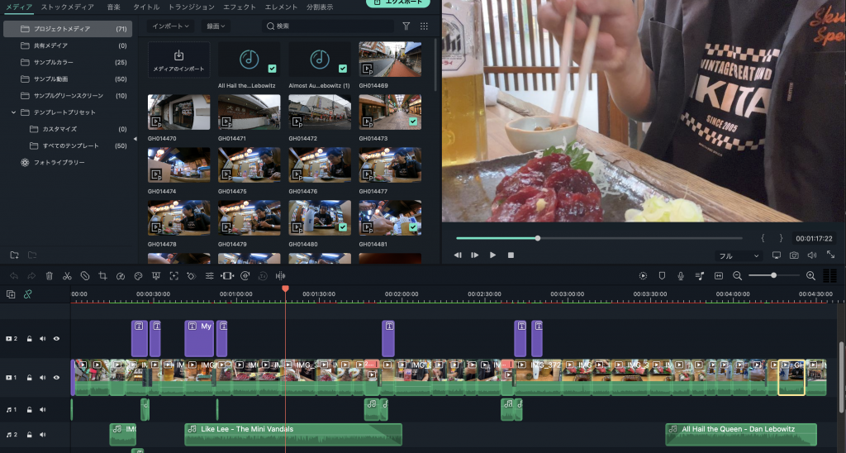Click the timeline zoom slider handle
This screenshot has width=846, height=453.
coord(773,275)
